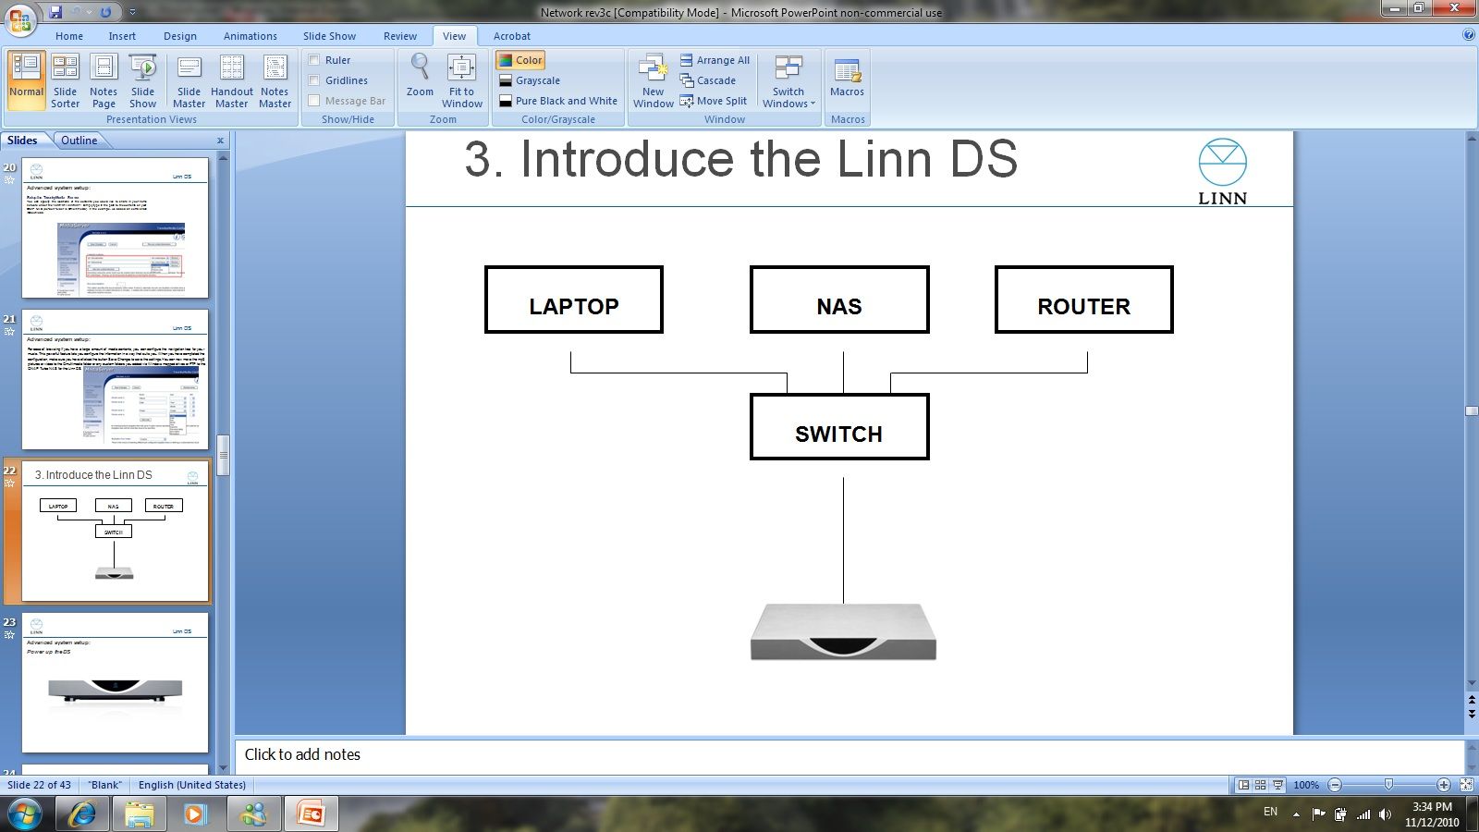Close the slides pane
Viewport: 1479px width, 832px height.
tap(220, 141)
